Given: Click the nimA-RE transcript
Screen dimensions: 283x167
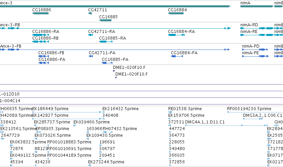Looking at the screenshot, I should coord(257,35).
